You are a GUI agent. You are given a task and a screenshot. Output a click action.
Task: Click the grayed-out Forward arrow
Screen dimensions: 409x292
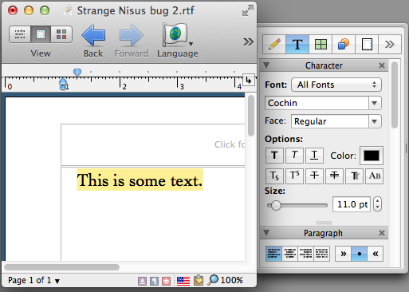coord(131,35)
